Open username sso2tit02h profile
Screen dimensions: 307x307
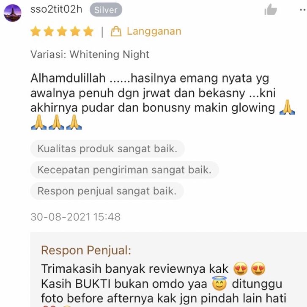56,10
